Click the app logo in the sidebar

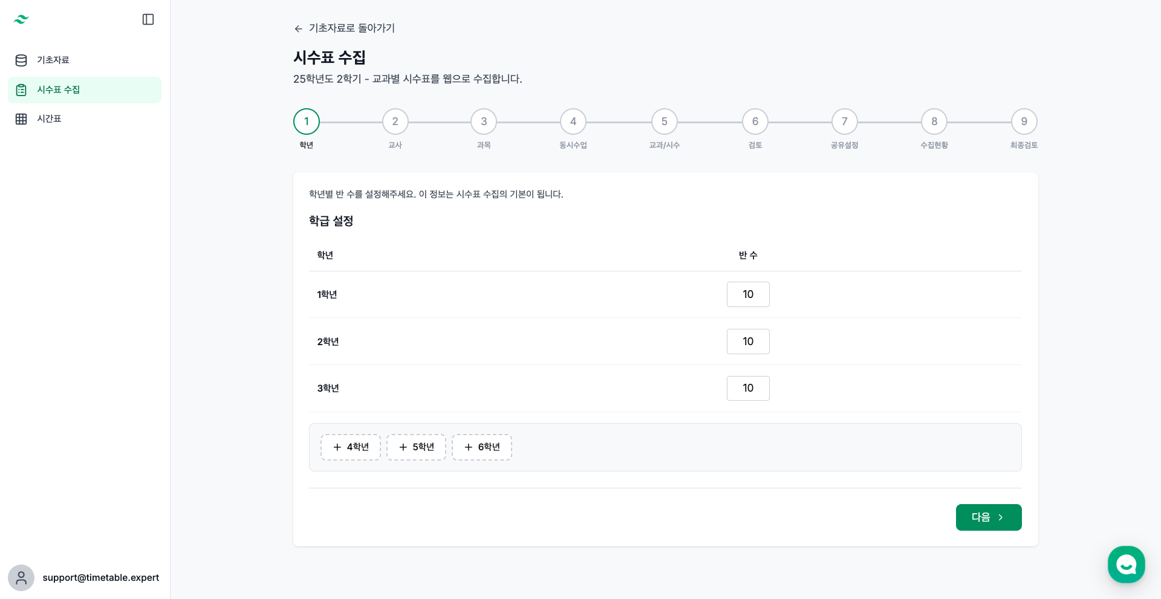pyautogui.click(x=21, y=19)
